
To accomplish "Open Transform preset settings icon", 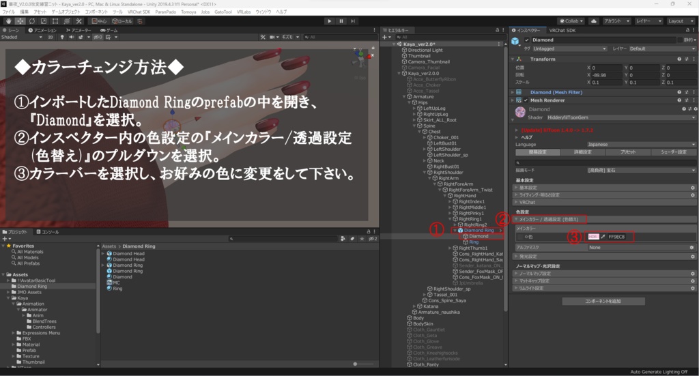I will [687, 59].
